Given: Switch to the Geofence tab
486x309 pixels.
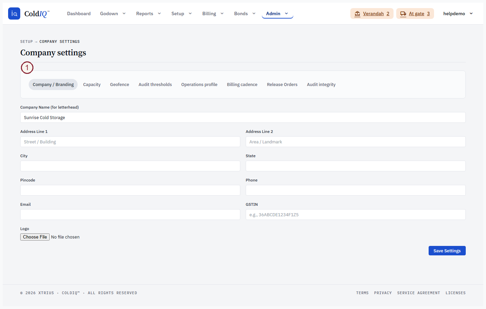Looking at the screenshot, I should pos(119,85).
